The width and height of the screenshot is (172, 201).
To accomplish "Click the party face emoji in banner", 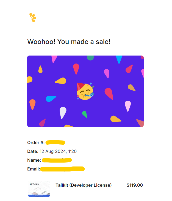I will (x=85, y=91).
